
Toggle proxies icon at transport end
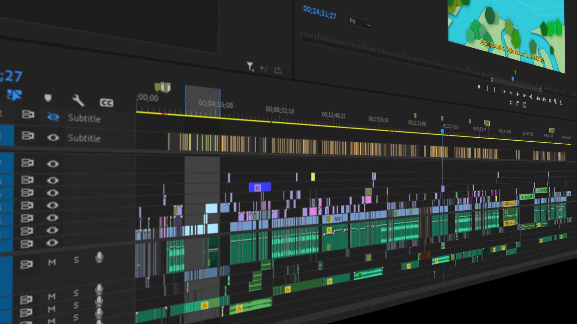[x=561, y=103]
